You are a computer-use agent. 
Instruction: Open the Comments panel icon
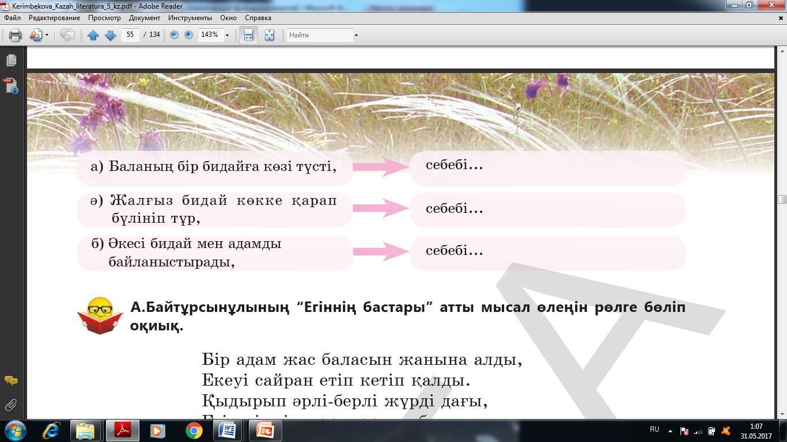coord(11,381)
